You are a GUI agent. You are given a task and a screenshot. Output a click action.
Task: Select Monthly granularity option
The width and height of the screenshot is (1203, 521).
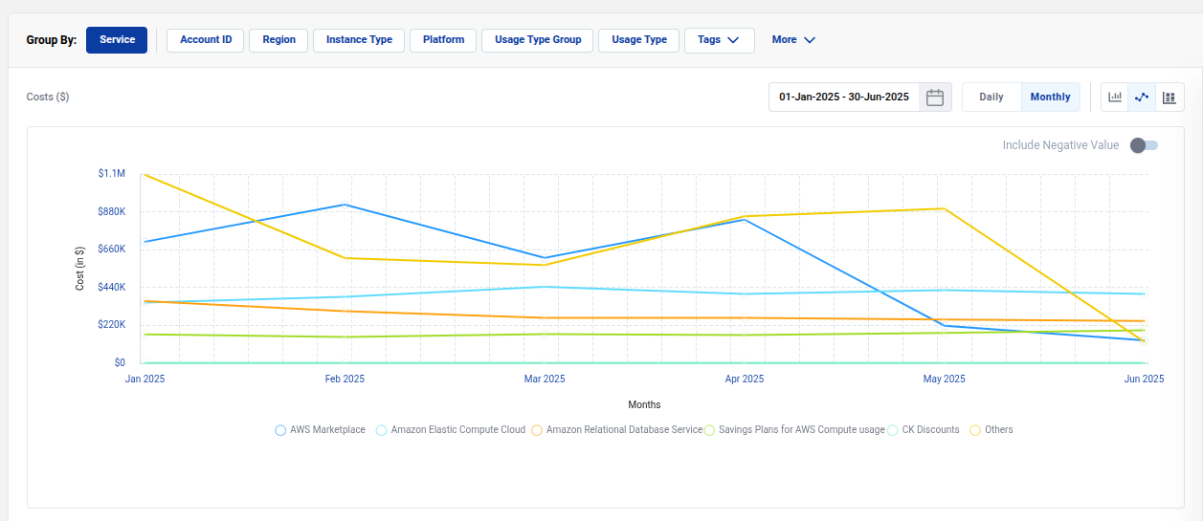point(1050,98)
